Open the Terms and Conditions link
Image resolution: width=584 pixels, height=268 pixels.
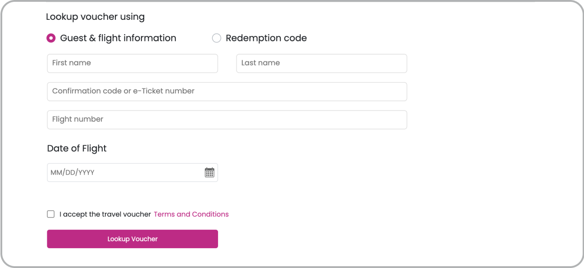(191, 214)
